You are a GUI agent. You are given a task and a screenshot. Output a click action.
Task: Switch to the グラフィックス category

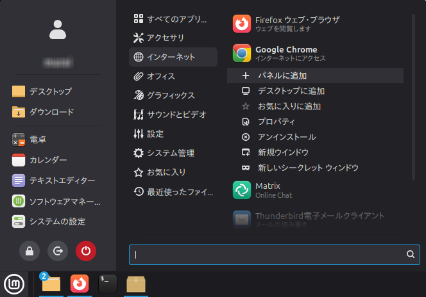pos(170,95)
